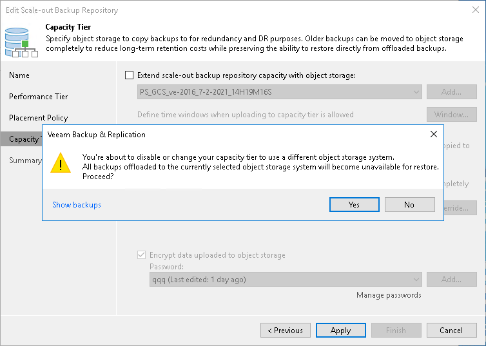This screenshot has width=486, height=346.
Task: Select the Summary step in the sidebar
Action: 24,160
